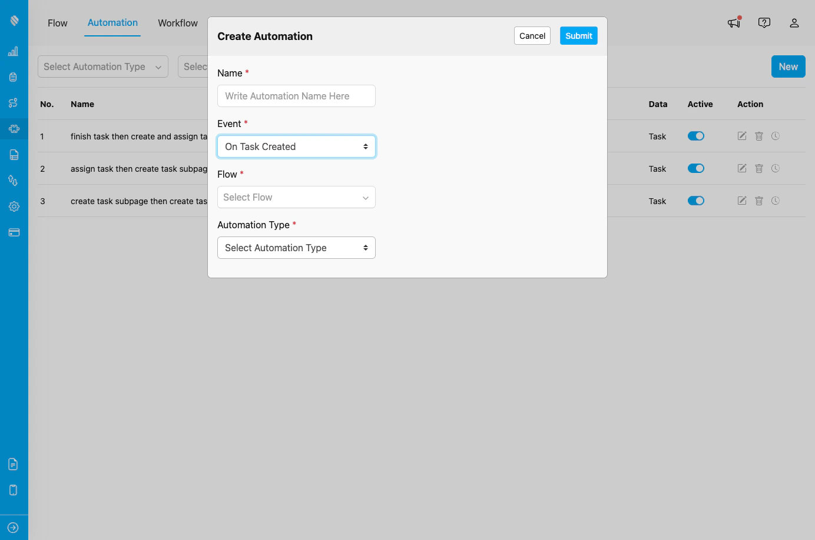Open the Event dropdown showing On Task Created

296,146
